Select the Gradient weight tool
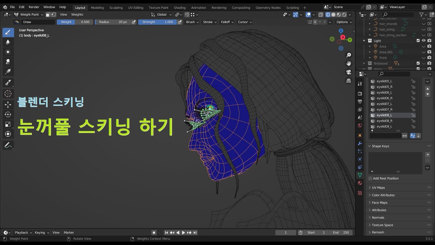Image resolution: width=435 pixels, height=245 pixels. coord(8,71)
